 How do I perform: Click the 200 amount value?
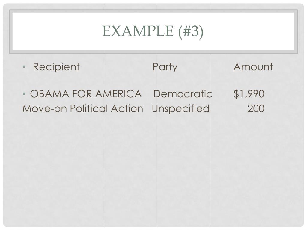coord(256,108)
